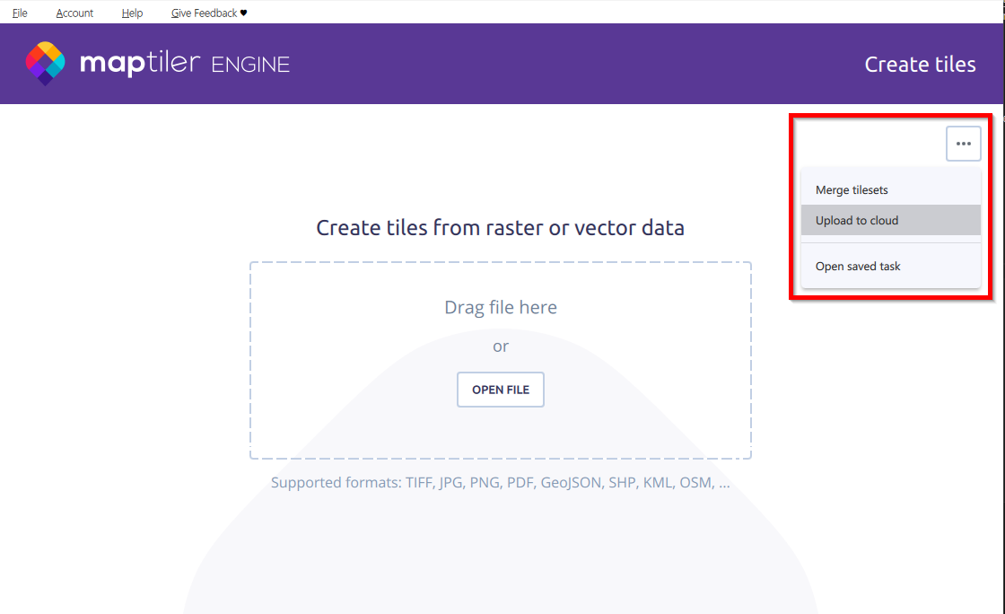Select Open saved task entry
The image size is (1005, 614).
(x=858, y=267)
